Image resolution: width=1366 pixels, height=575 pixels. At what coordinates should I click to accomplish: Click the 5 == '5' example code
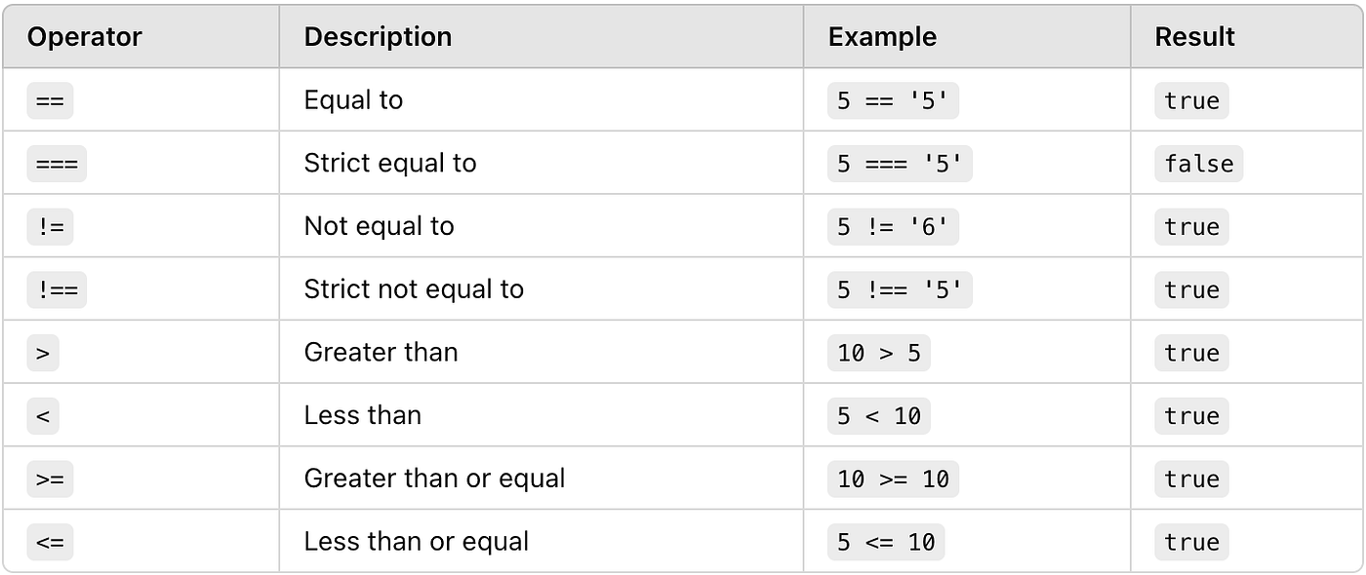[893, 100]
